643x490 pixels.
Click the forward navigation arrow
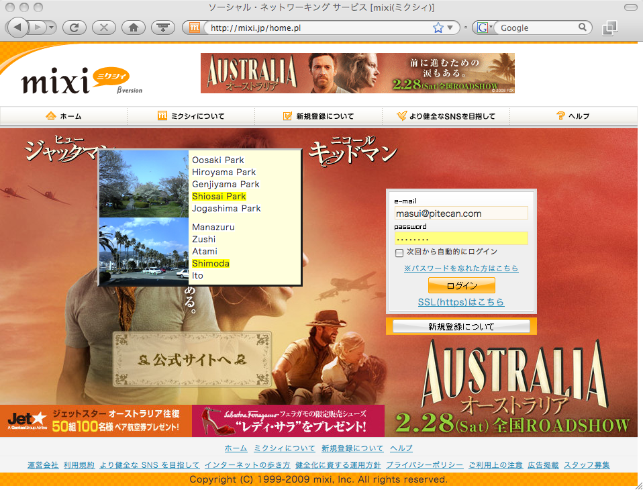point(38,28)
